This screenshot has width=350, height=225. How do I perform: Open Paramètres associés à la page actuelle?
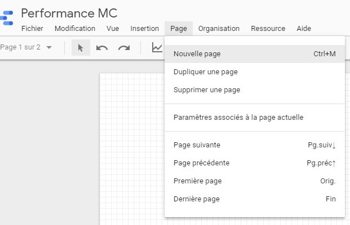tap(238, 118)
